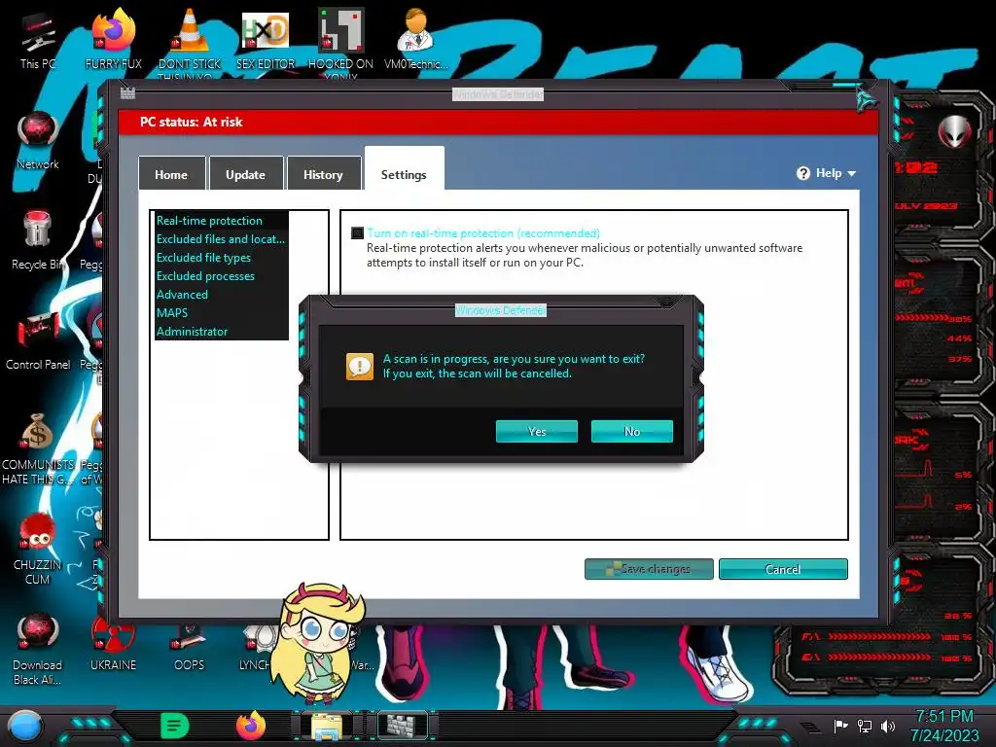Select the Settings tab

[x=404, y=170]
